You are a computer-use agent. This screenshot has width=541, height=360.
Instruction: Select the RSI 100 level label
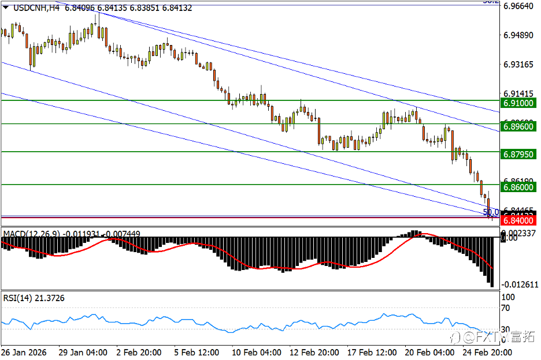tap(508, 297)
